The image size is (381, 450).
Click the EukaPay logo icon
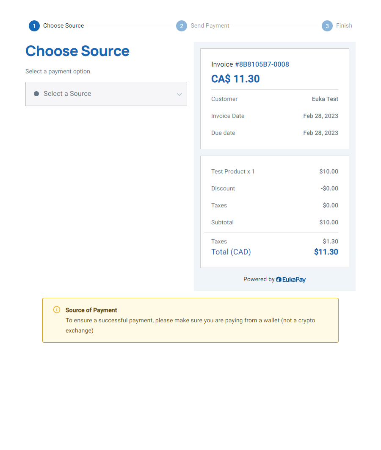(279, 279)
